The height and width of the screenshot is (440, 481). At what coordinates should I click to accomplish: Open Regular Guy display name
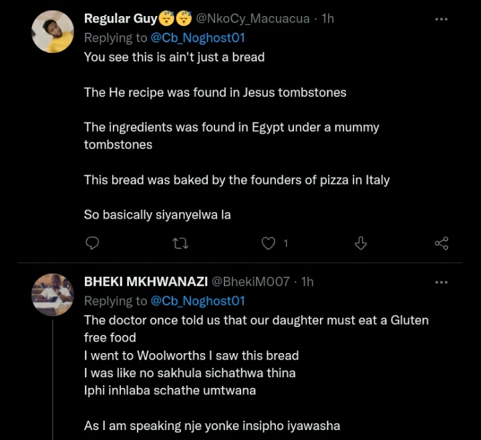tap(120, 19)
